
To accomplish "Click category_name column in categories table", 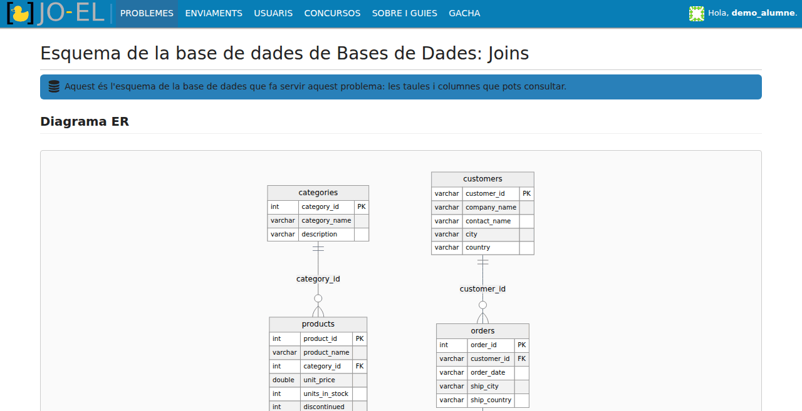I will [x=326, y=220].
